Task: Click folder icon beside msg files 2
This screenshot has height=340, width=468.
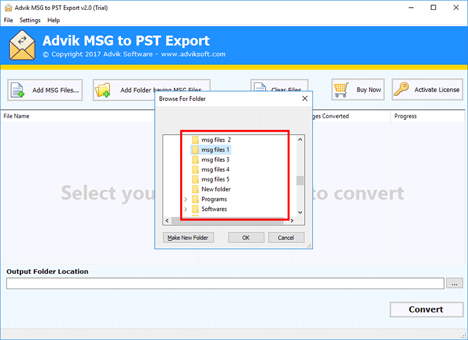Action: (195, 140)
